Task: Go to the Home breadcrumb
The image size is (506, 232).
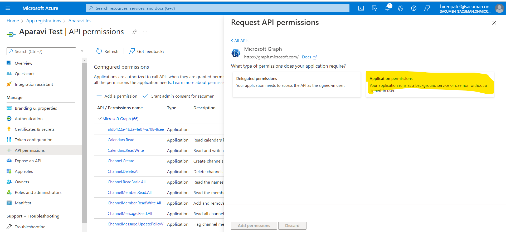Action: [13, 21]
